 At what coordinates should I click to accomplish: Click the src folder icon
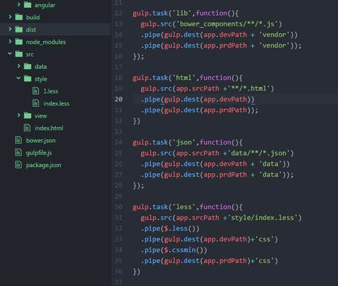coord(19,54)
